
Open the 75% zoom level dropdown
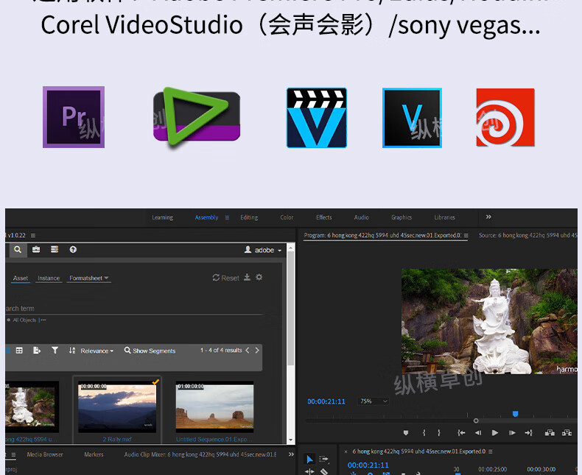374,401
